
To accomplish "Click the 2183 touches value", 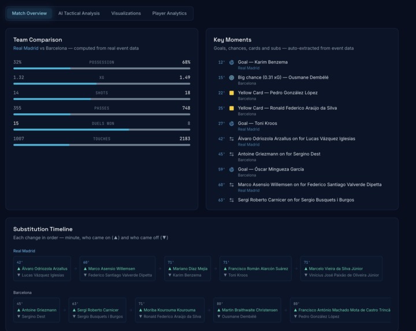I will coord(185,139).
